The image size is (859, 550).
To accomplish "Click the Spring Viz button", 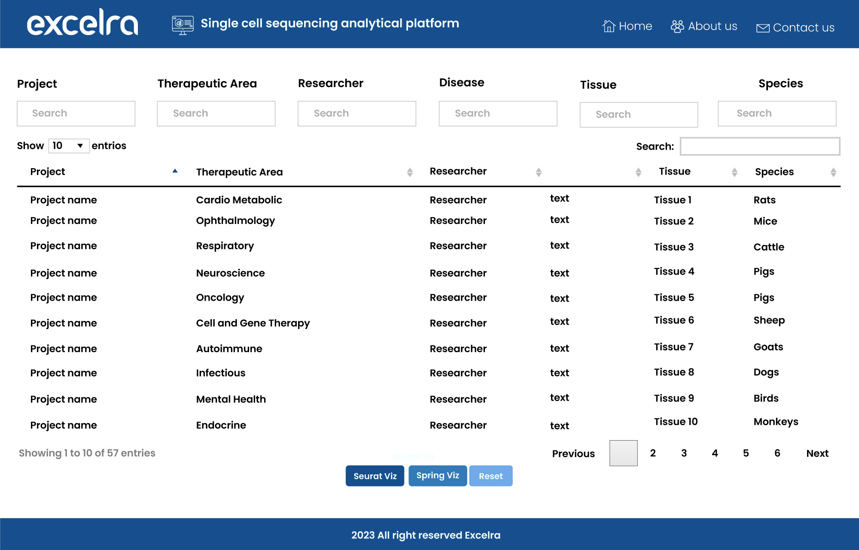I will pyautogui.click(x=438, y=475).
